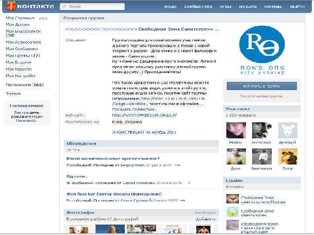The height and width of the screenshot is (235, 314).
Task: Click the arrow after Жил был Бог last message
Action: pyautogui.click(x=182, y=201)
